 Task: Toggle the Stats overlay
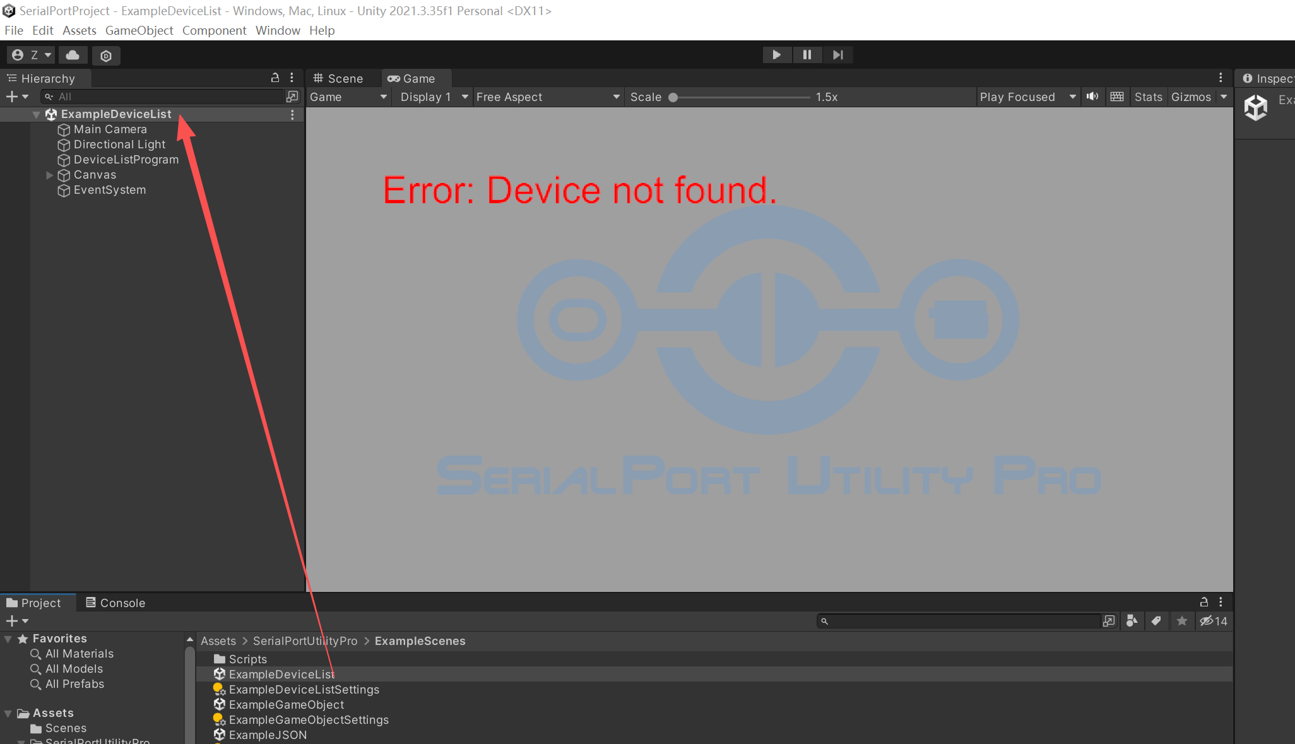click(1148, 97)
